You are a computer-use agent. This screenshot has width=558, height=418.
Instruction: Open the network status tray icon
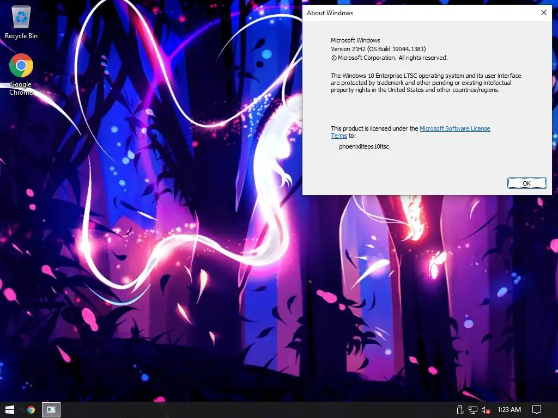click(x=472, y=410)
